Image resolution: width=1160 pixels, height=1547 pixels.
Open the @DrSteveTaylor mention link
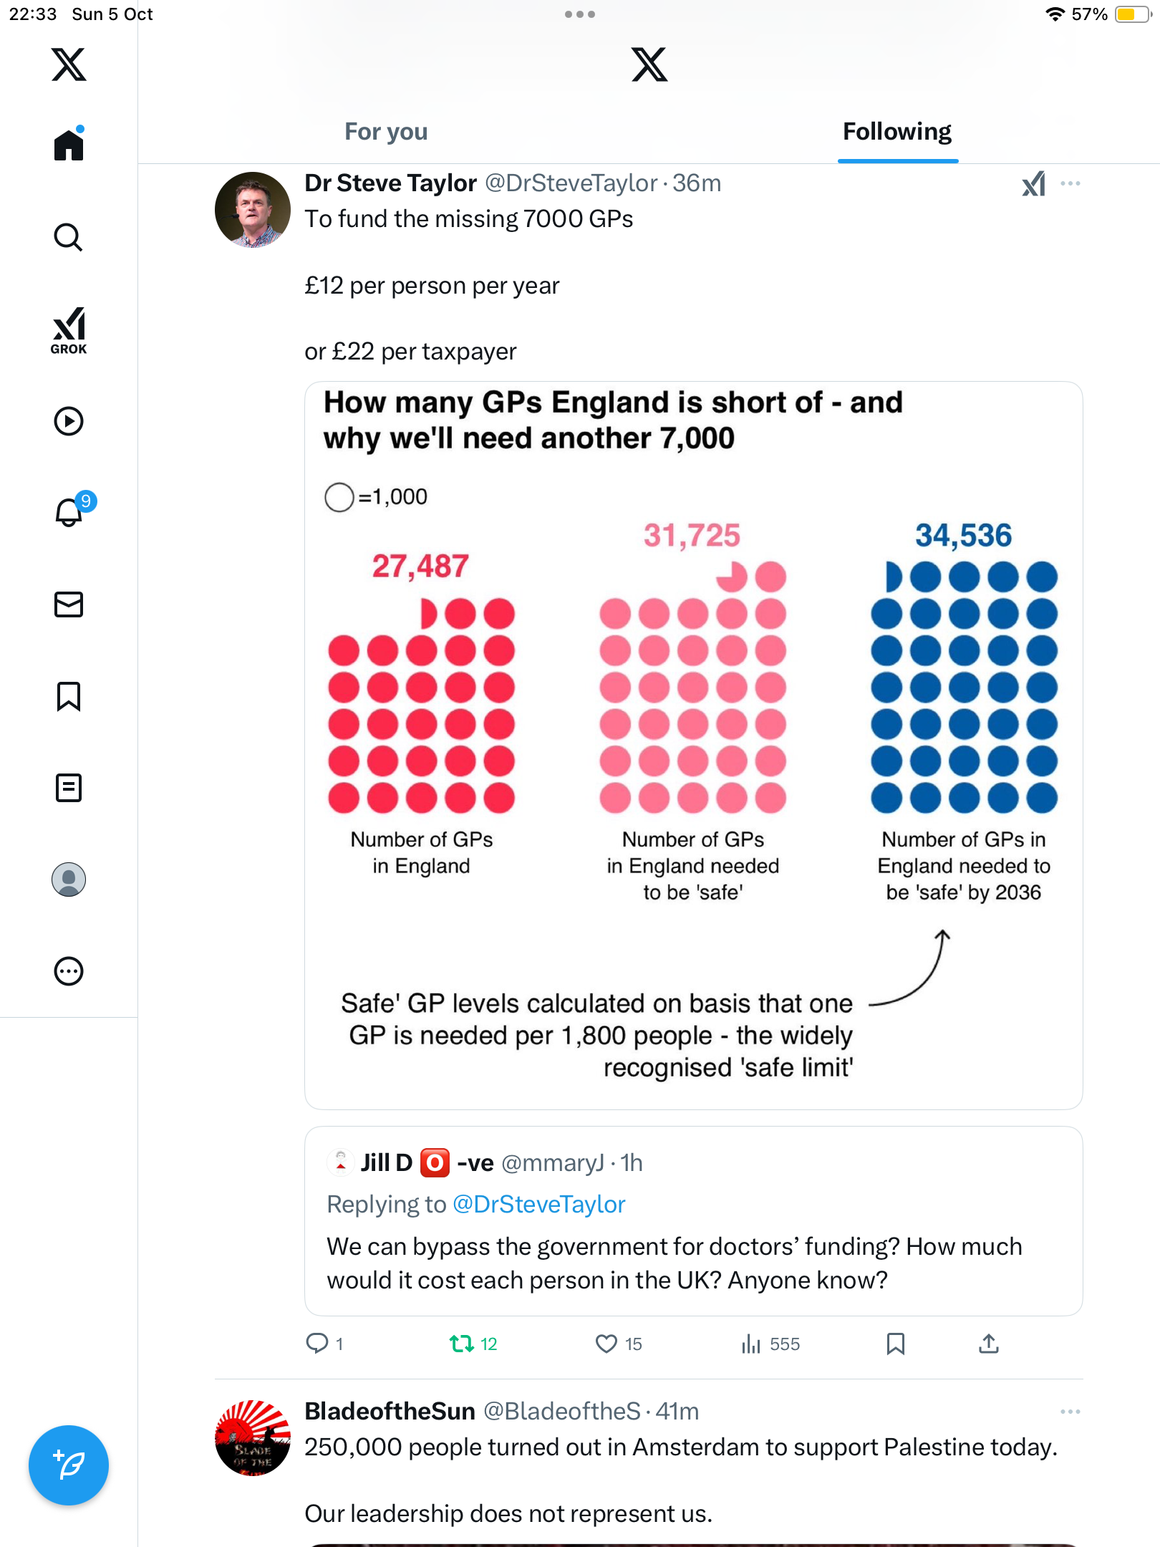coord(538,1205)
